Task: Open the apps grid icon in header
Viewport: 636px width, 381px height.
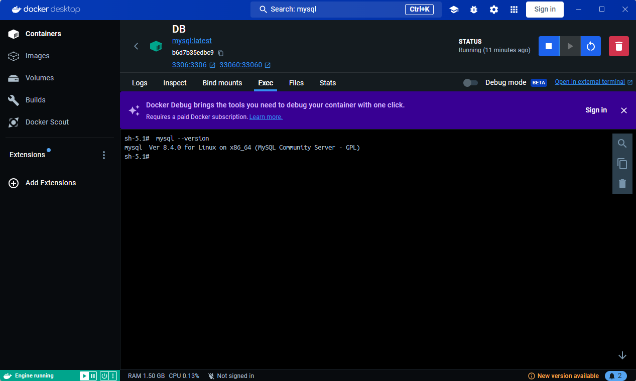Action: (x=514, y=10)
